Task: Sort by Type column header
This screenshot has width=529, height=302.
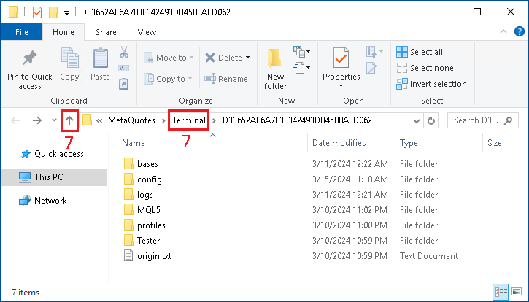Action: [x=409, y=143]
